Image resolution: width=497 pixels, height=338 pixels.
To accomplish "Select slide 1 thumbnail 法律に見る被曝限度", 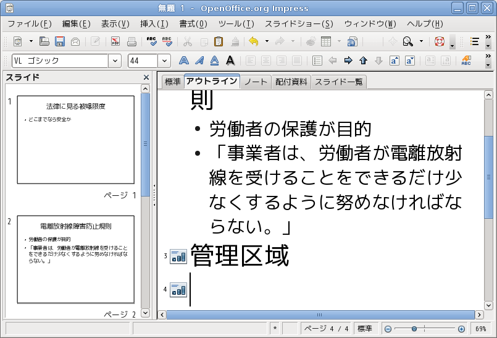I will pyautogui.click(x=76, y=140).
